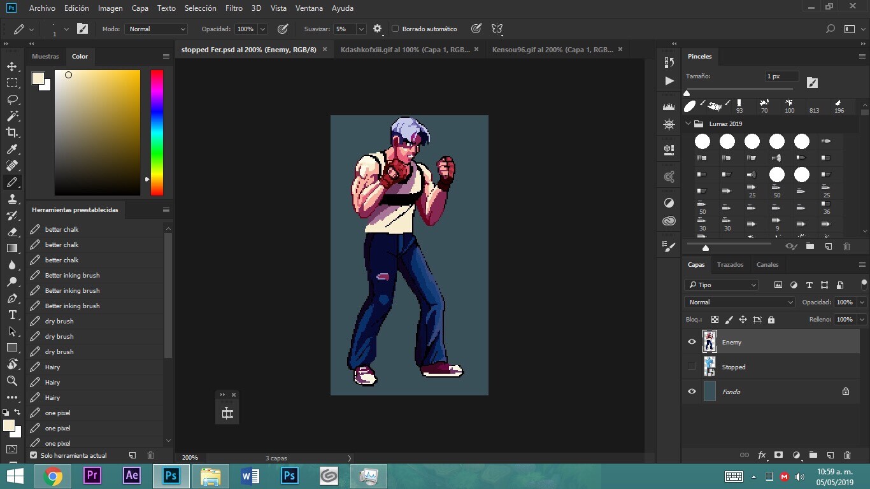Open the Suavizar dropdown arrow
The height and width of the screenshot is (489, 870).
pyautogui.click(x=361, y=29)
